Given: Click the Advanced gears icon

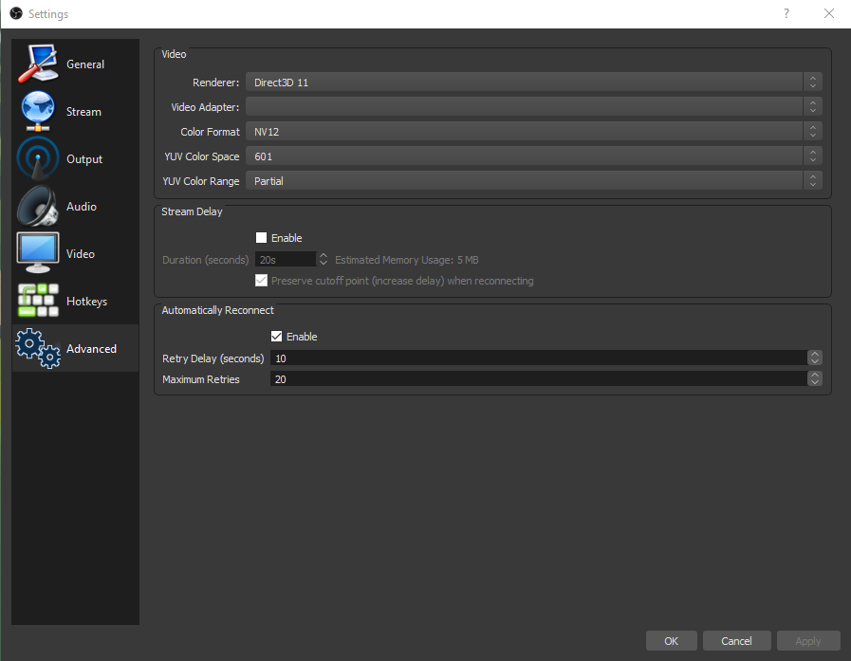Looking at the screenshot, I should point(38,348).
